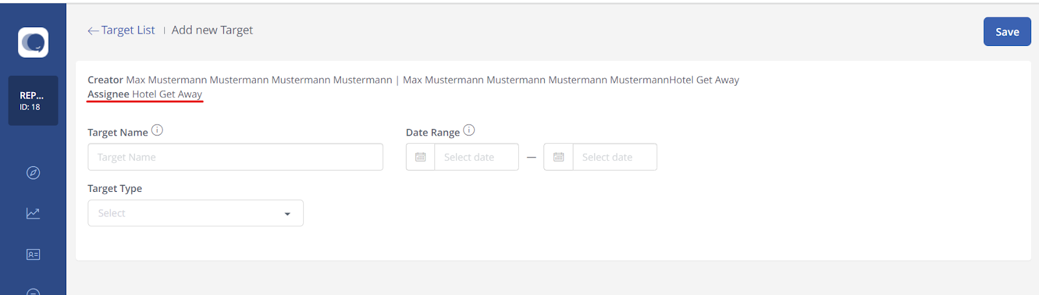Click the Save button

pos(1007,32)
